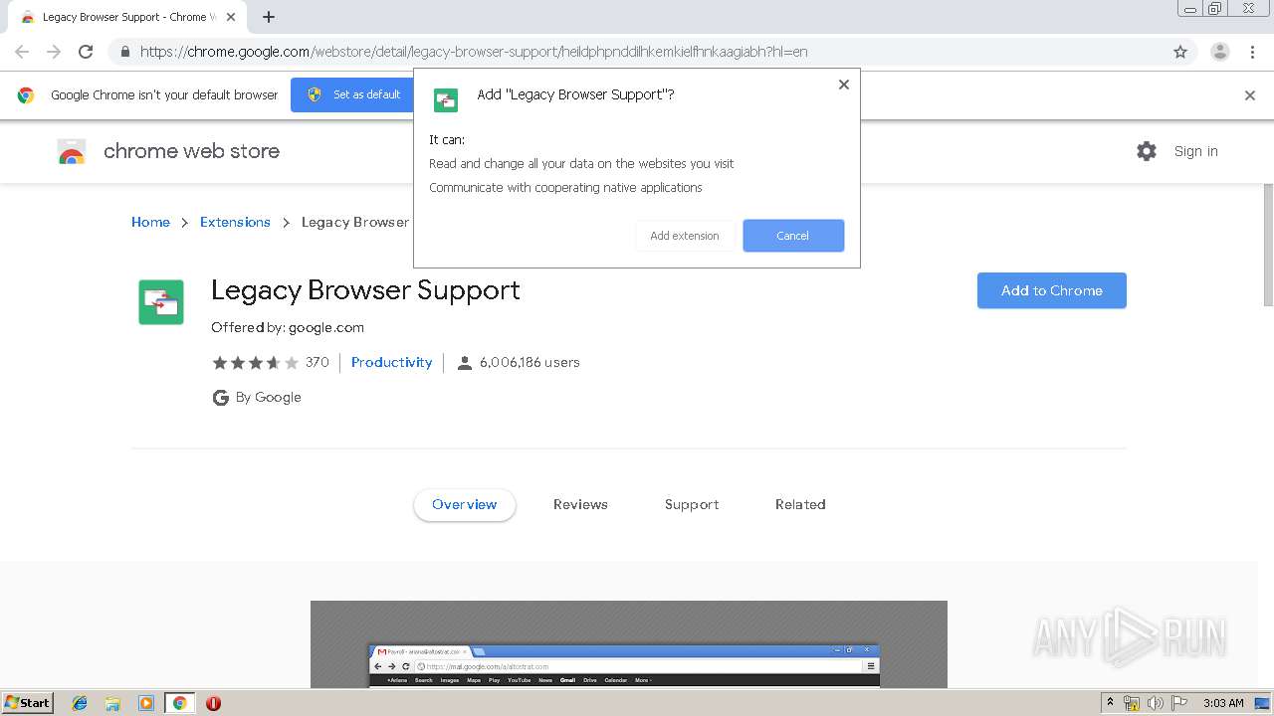The height and width of the screenshot is (716, 1274).
Task: Click the By Google Google logo
Action: pyautogui.click(x=221, y=398)
